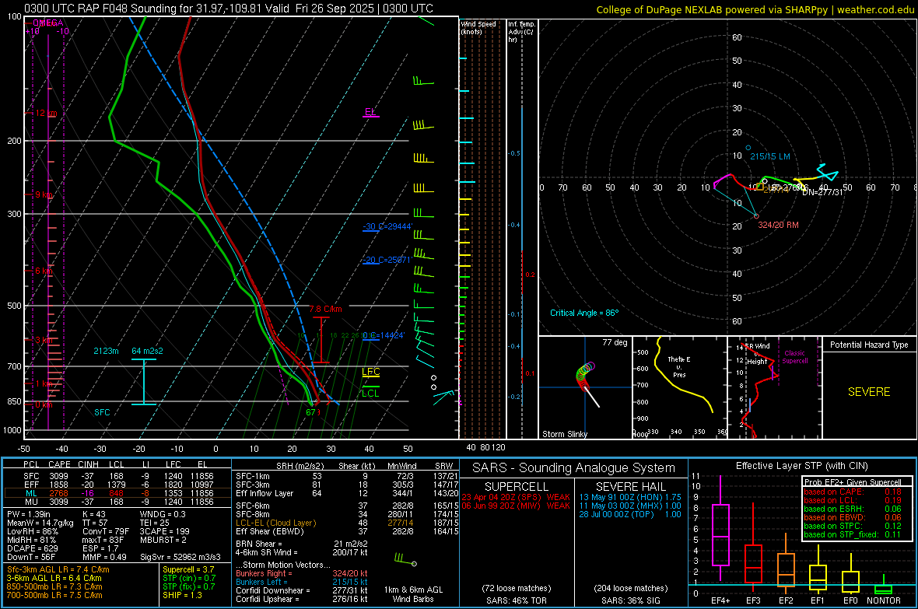Click the green LCL marker on the skew-T
The width and height of the screenshot is (918, 609).
point(370,391)
